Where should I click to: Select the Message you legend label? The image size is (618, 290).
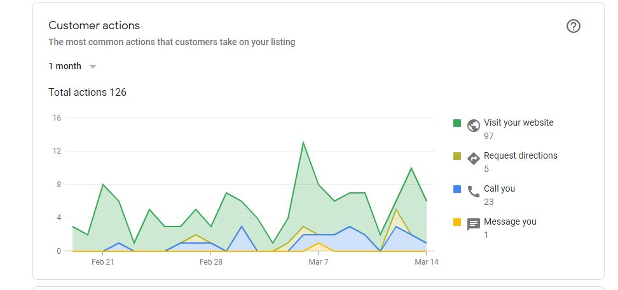tap(510, 221)
